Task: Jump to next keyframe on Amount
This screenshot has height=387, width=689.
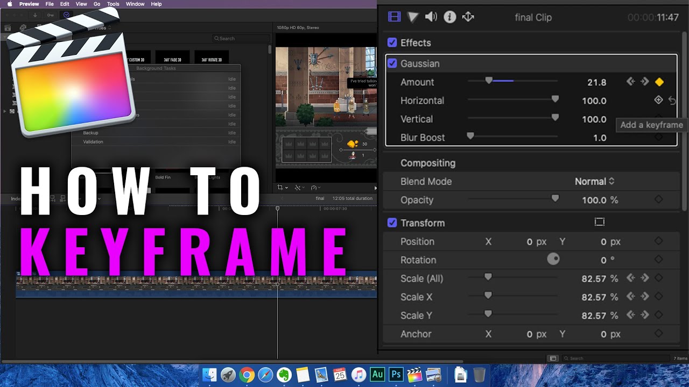Action: click(644, 82)
